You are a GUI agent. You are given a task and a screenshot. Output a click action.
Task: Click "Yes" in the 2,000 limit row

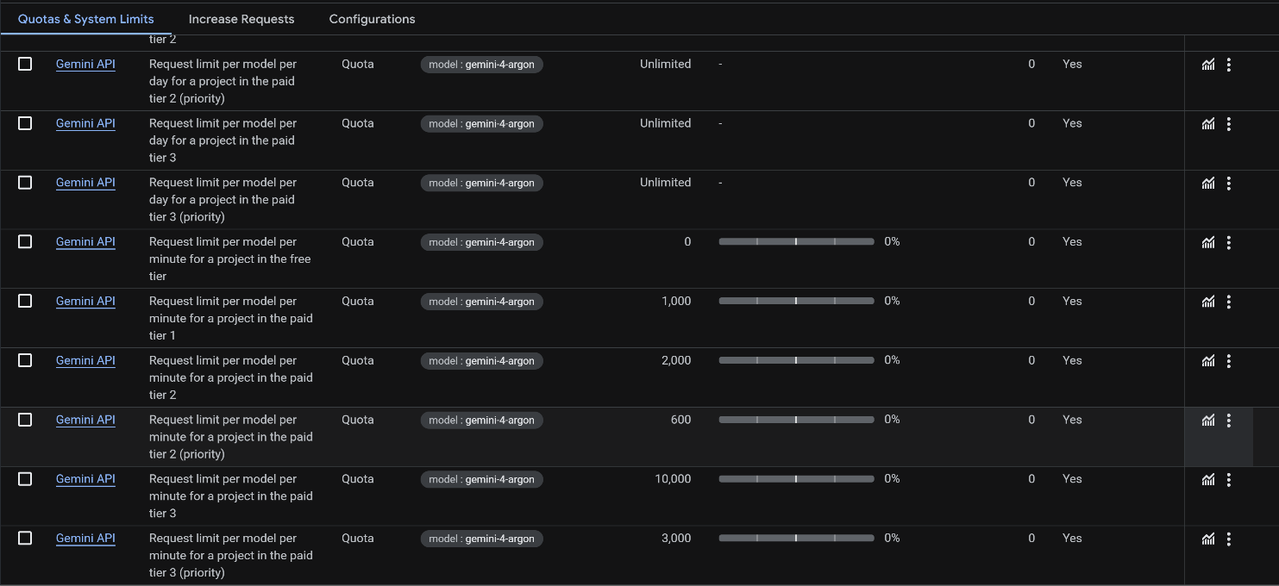1072,360
